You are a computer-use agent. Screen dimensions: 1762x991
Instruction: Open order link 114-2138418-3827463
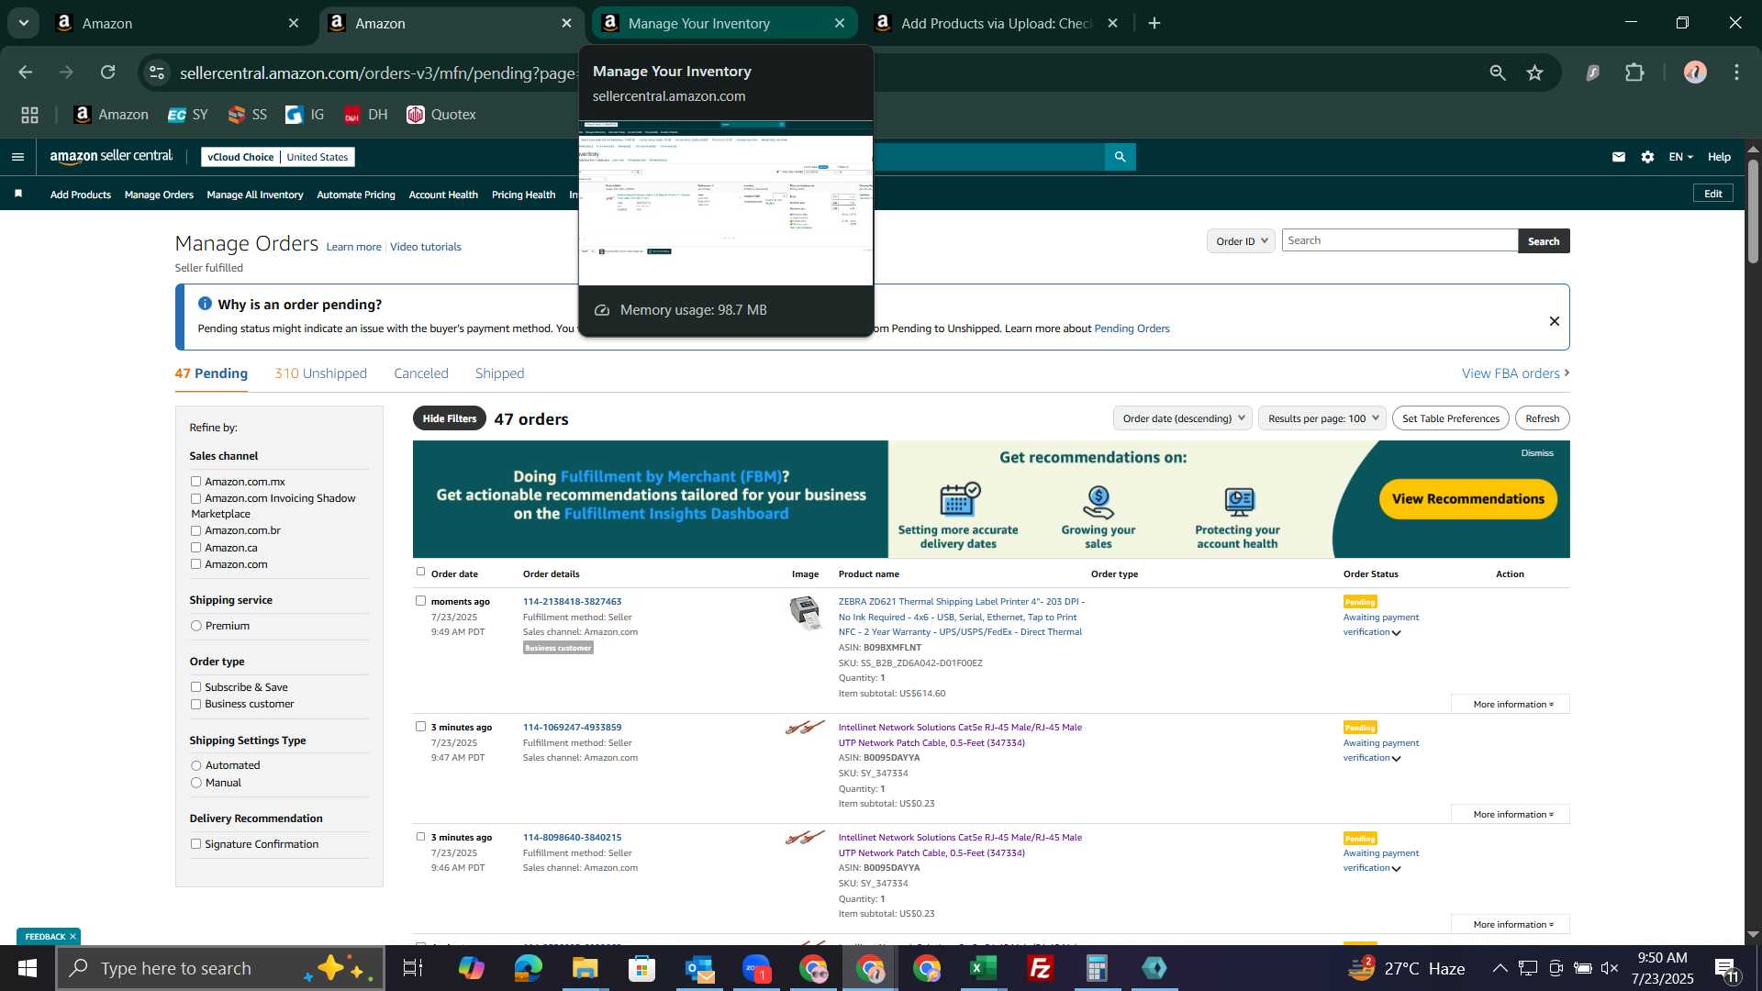point(572,602)
